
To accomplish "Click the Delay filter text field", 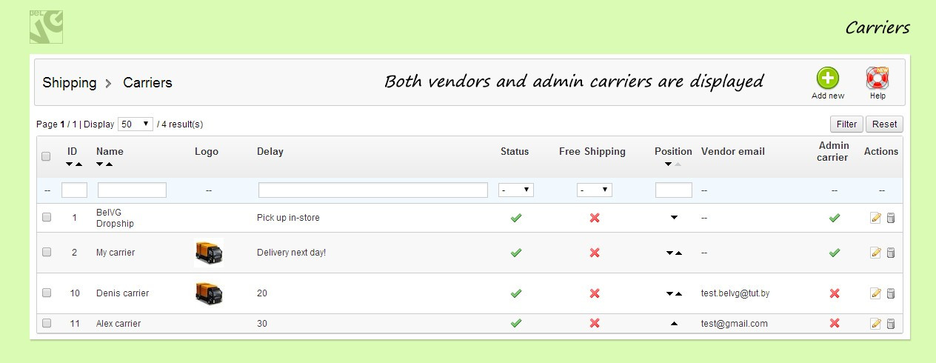I will (372, 190).
